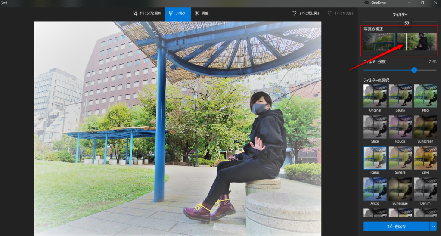Choose the Neo filter thumbnail
441x236 pixels.
click(425, 96)
